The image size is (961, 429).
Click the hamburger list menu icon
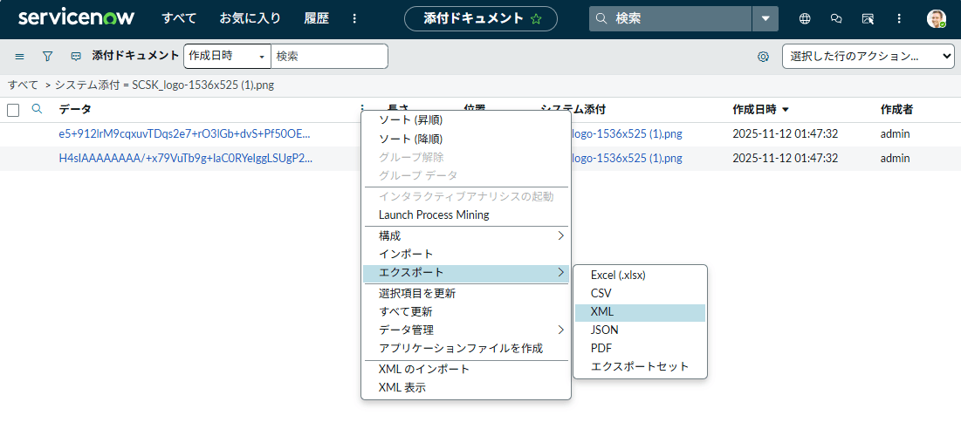(19, 56)
